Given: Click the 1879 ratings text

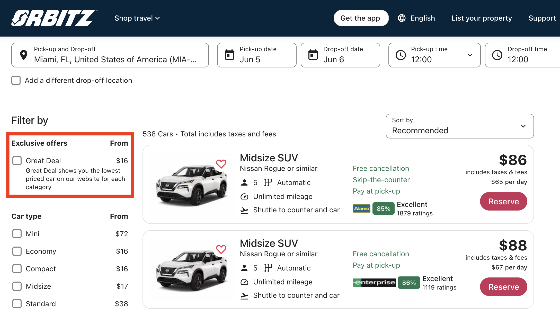Looking at the screenshot, I should pos(415,213).
